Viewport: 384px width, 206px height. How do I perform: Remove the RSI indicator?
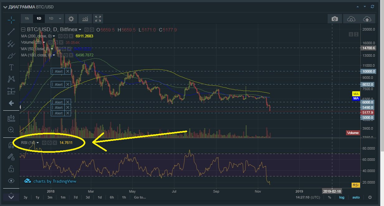point(55,143)
